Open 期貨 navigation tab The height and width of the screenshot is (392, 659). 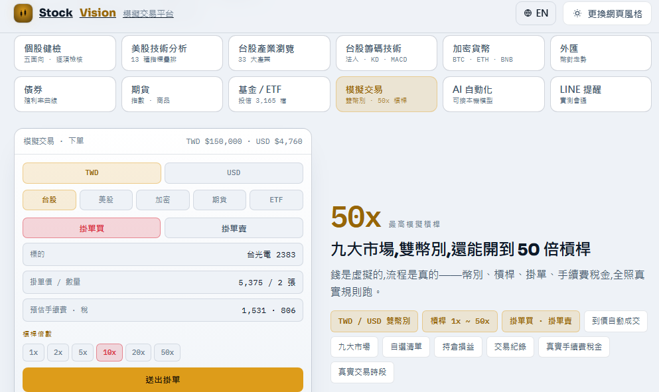172,94
